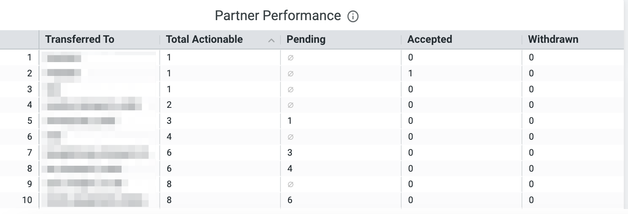Click the null Pending icon in row 4

point(291,105)
